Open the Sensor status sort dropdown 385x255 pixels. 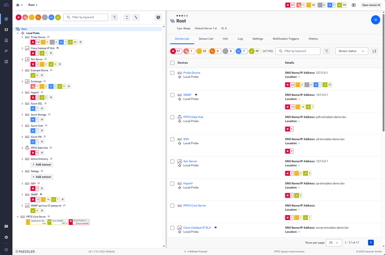point(352,51)
